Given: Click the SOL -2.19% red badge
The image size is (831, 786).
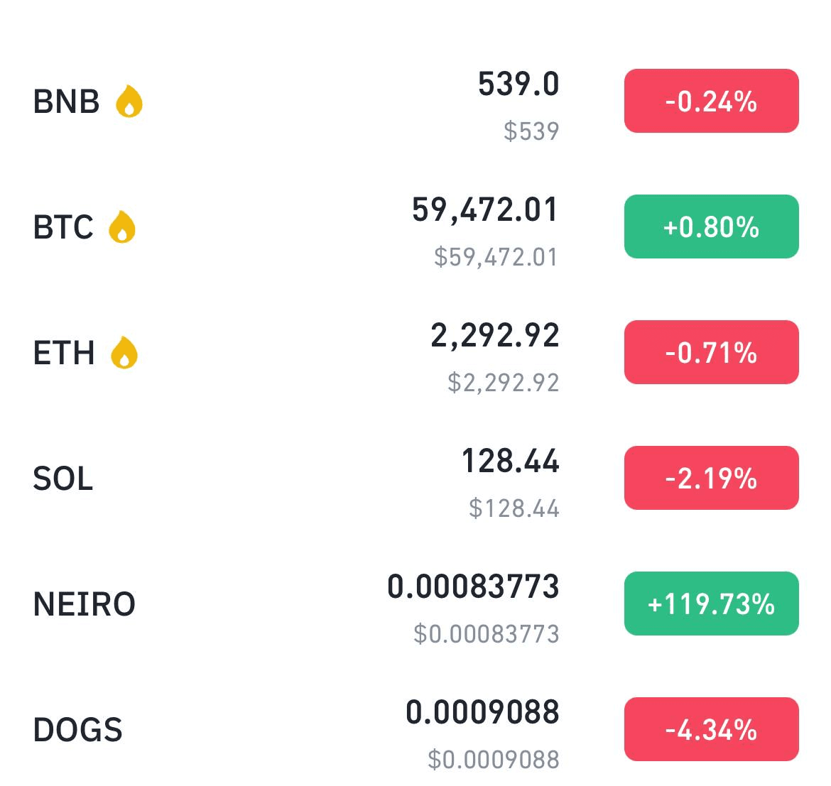Looking at the screenshot, I should pyautogui.click(x=711, y=478).
